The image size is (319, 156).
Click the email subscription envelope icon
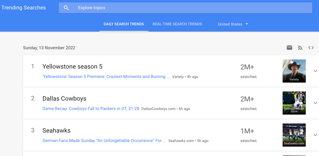289,48
